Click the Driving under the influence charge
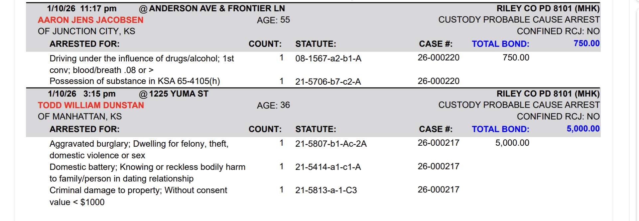This screenshot has width=639, height=221. (142, 59)
